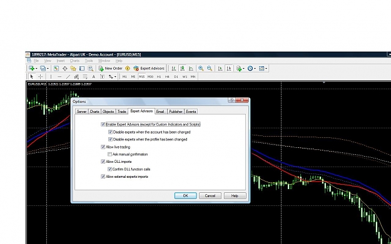This screenshot has width=391, height=244.
Task: Expand the New Chart dropdown arrow
Action: click(x=36, y=69)
